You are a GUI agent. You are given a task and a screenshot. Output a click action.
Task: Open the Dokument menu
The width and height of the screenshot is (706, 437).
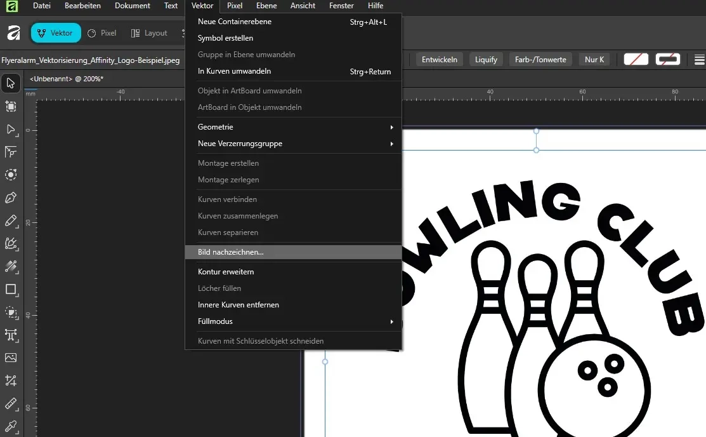(133, 6)
